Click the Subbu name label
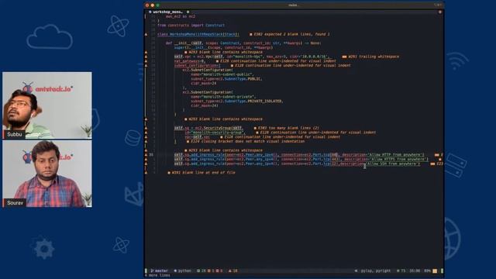 pyautogui.click(x=14, y=134)
